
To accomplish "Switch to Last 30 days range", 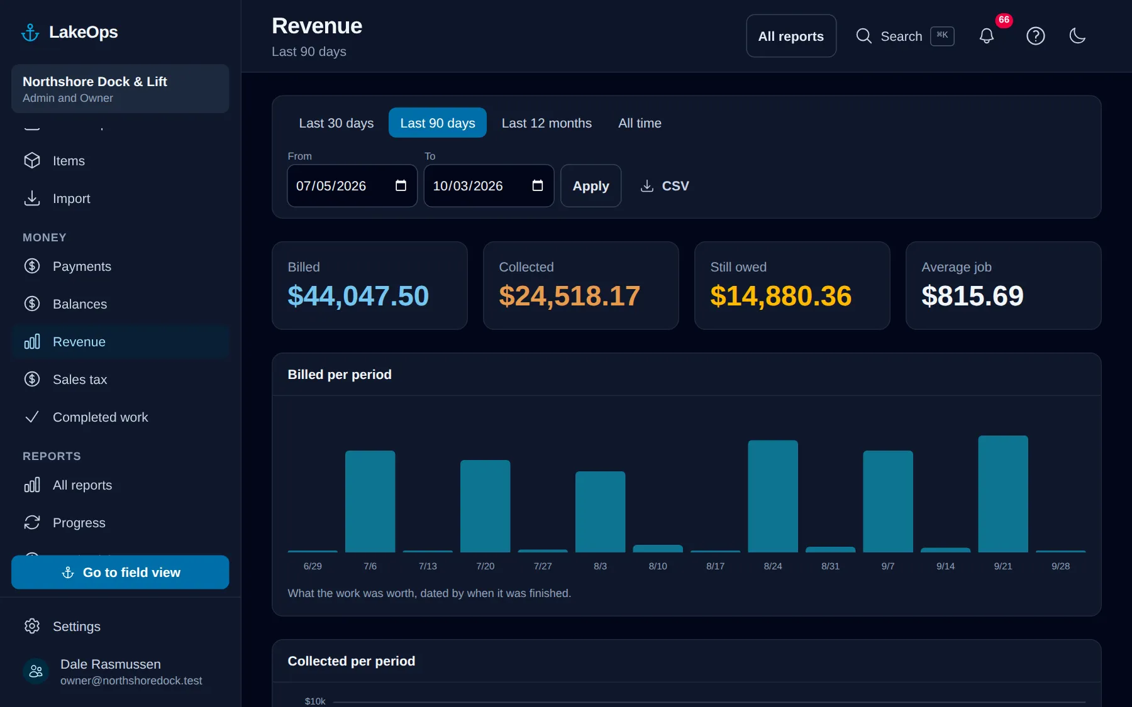I will click(336, 123).
